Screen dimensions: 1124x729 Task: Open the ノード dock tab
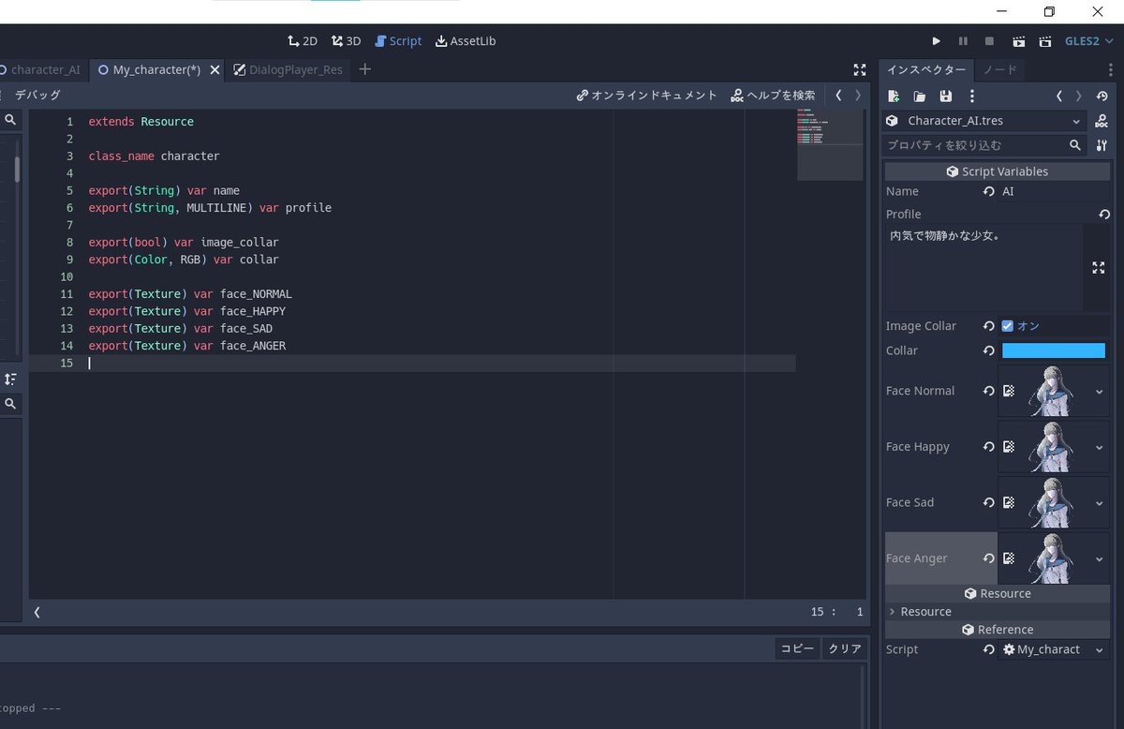point(999,69)
